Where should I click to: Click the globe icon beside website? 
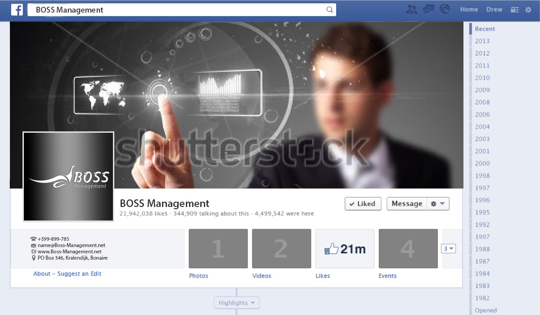click(33, 252)
